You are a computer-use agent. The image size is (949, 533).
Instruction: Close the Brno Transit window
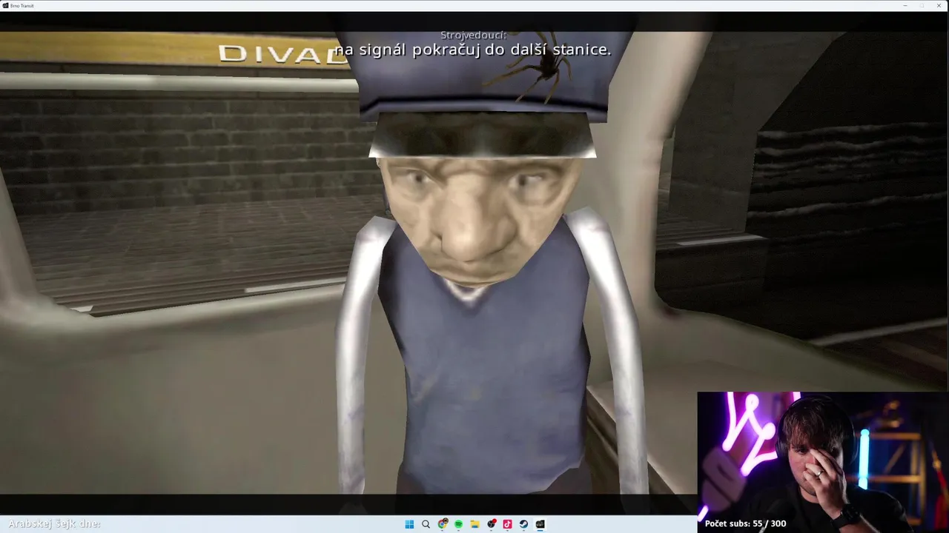[x=939, y=5]
